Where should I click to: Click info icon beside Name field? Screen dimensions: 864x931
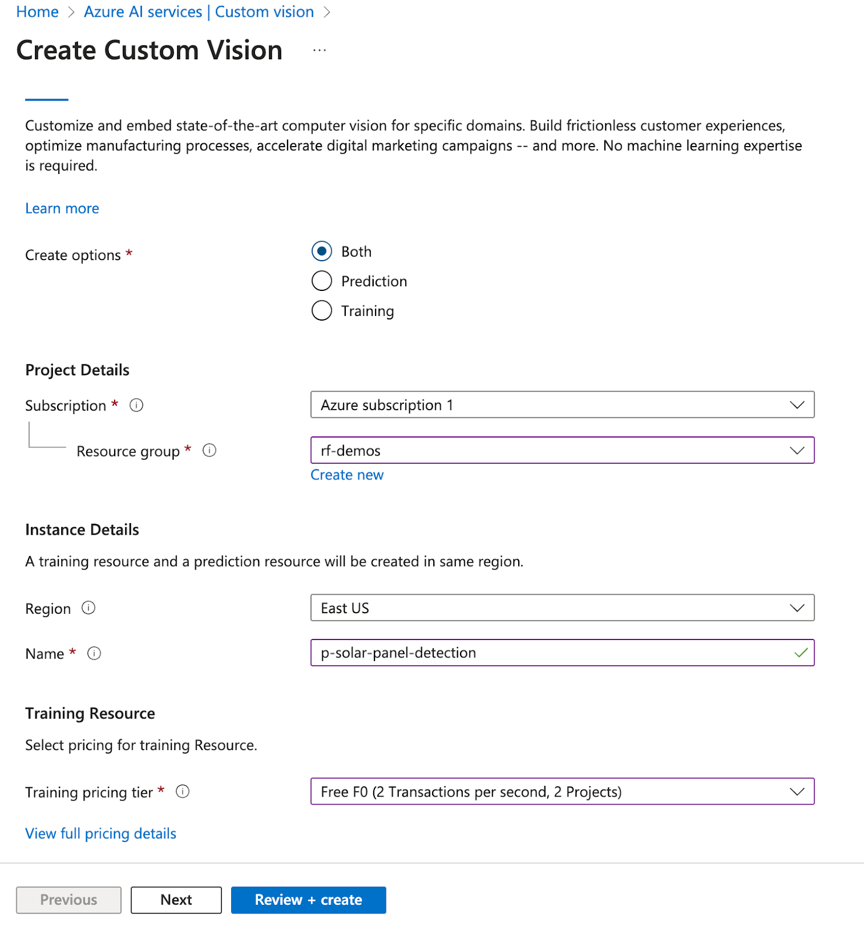point(94,653)
